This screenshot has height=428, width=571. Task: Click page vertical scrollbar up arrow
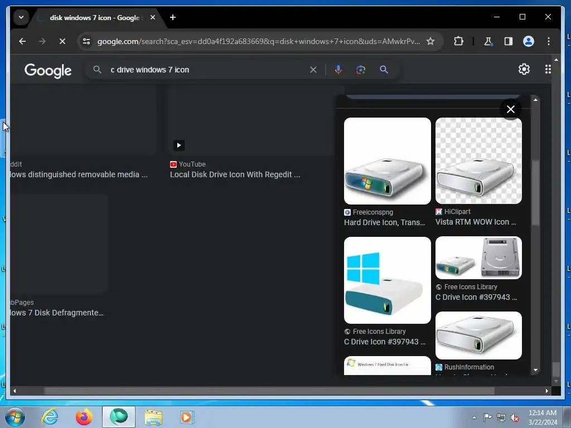coord(556,60)
